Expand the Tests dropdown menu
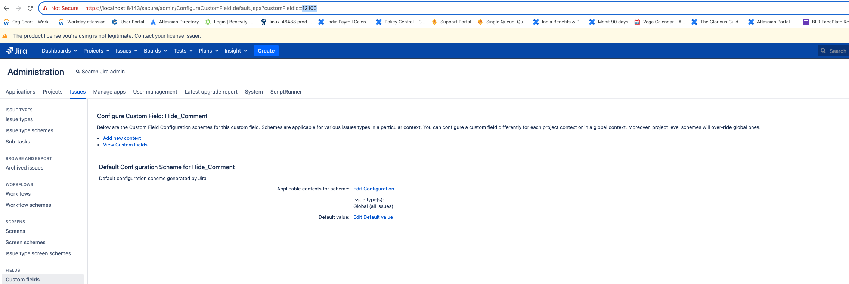 tap(183, 51)
